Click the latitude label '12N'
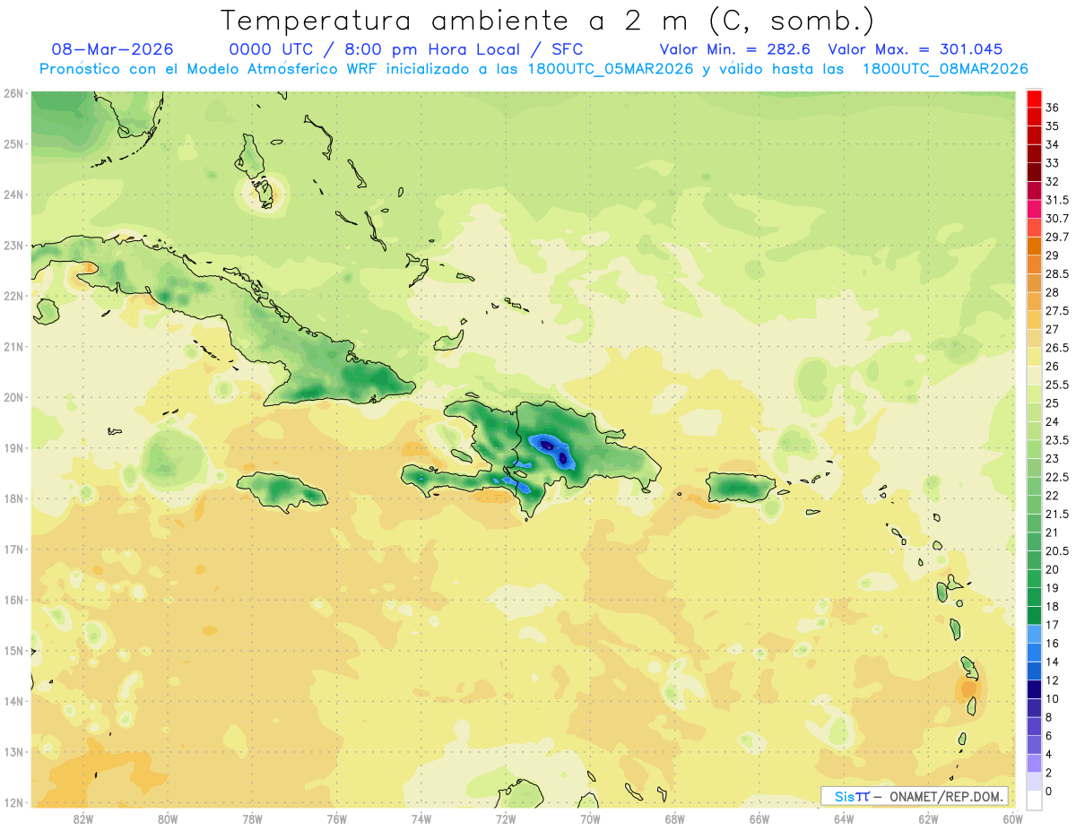Viewport: 1076px width, 831px height. pyautogui.click(x=13, y=802)
